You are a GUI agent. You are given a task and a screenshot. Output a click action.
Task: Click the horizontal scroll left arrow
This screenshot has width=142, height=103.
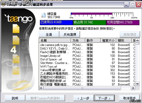click(41, 88)
